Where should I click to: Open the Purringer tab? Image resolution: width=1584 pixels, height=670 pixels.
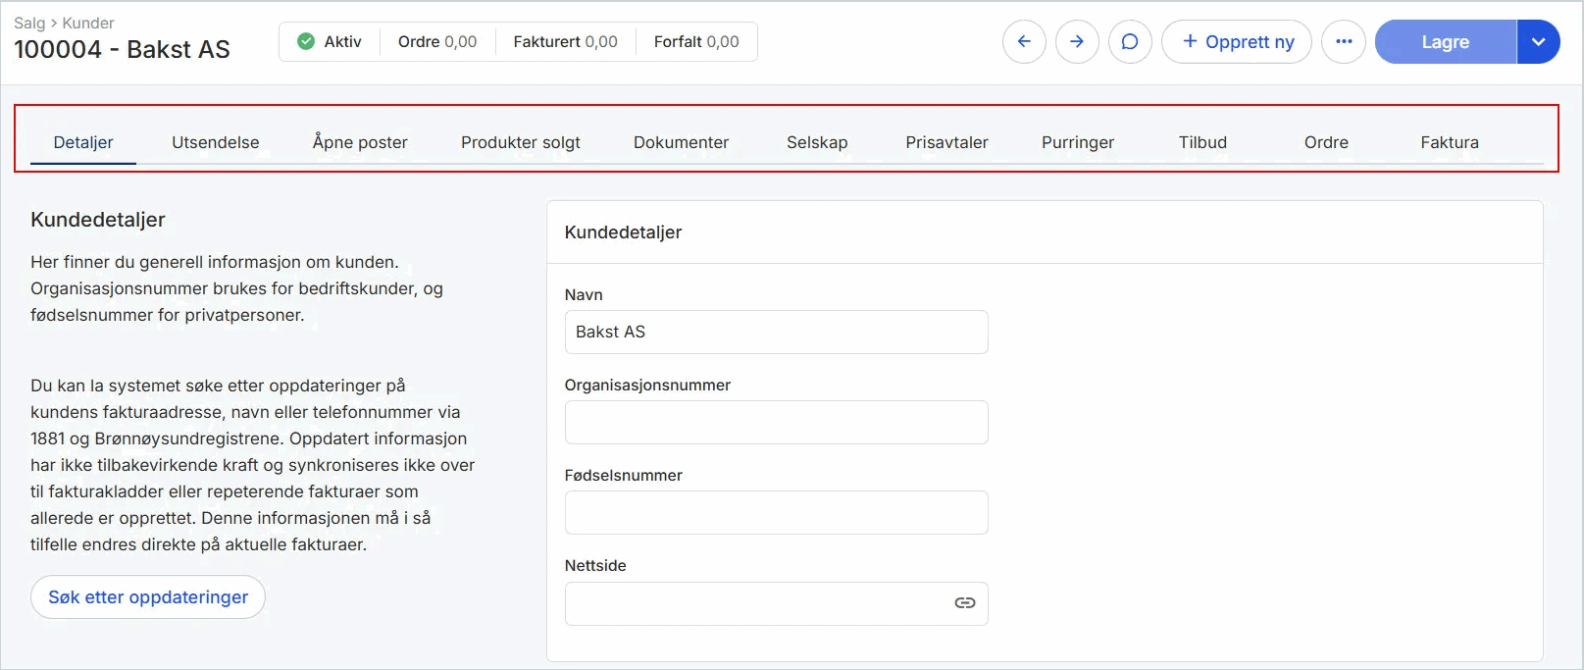[1078, 142]
